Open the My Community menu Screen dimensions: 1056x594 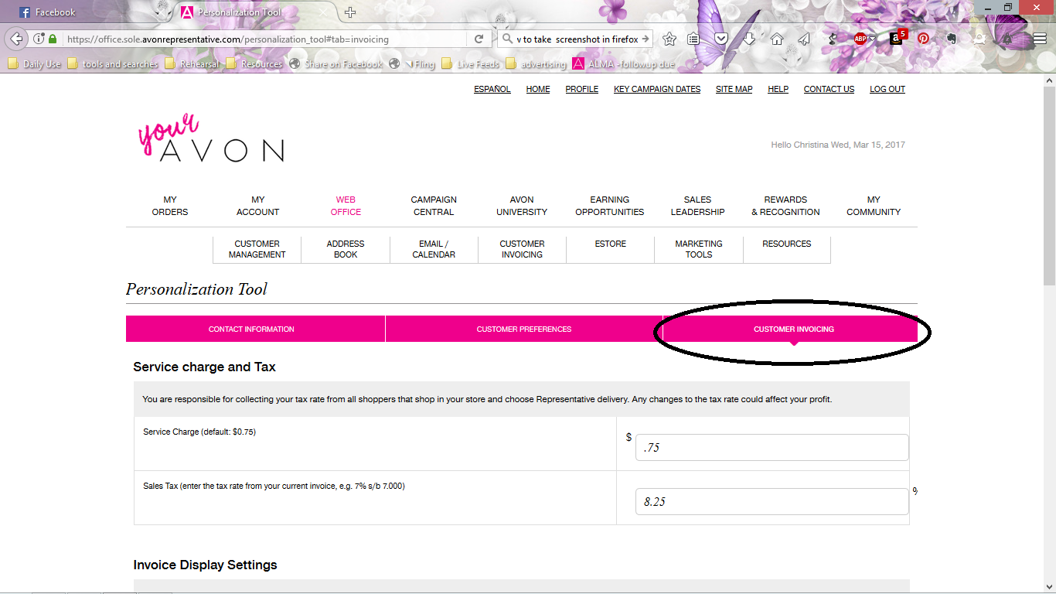tap(874, 206)
